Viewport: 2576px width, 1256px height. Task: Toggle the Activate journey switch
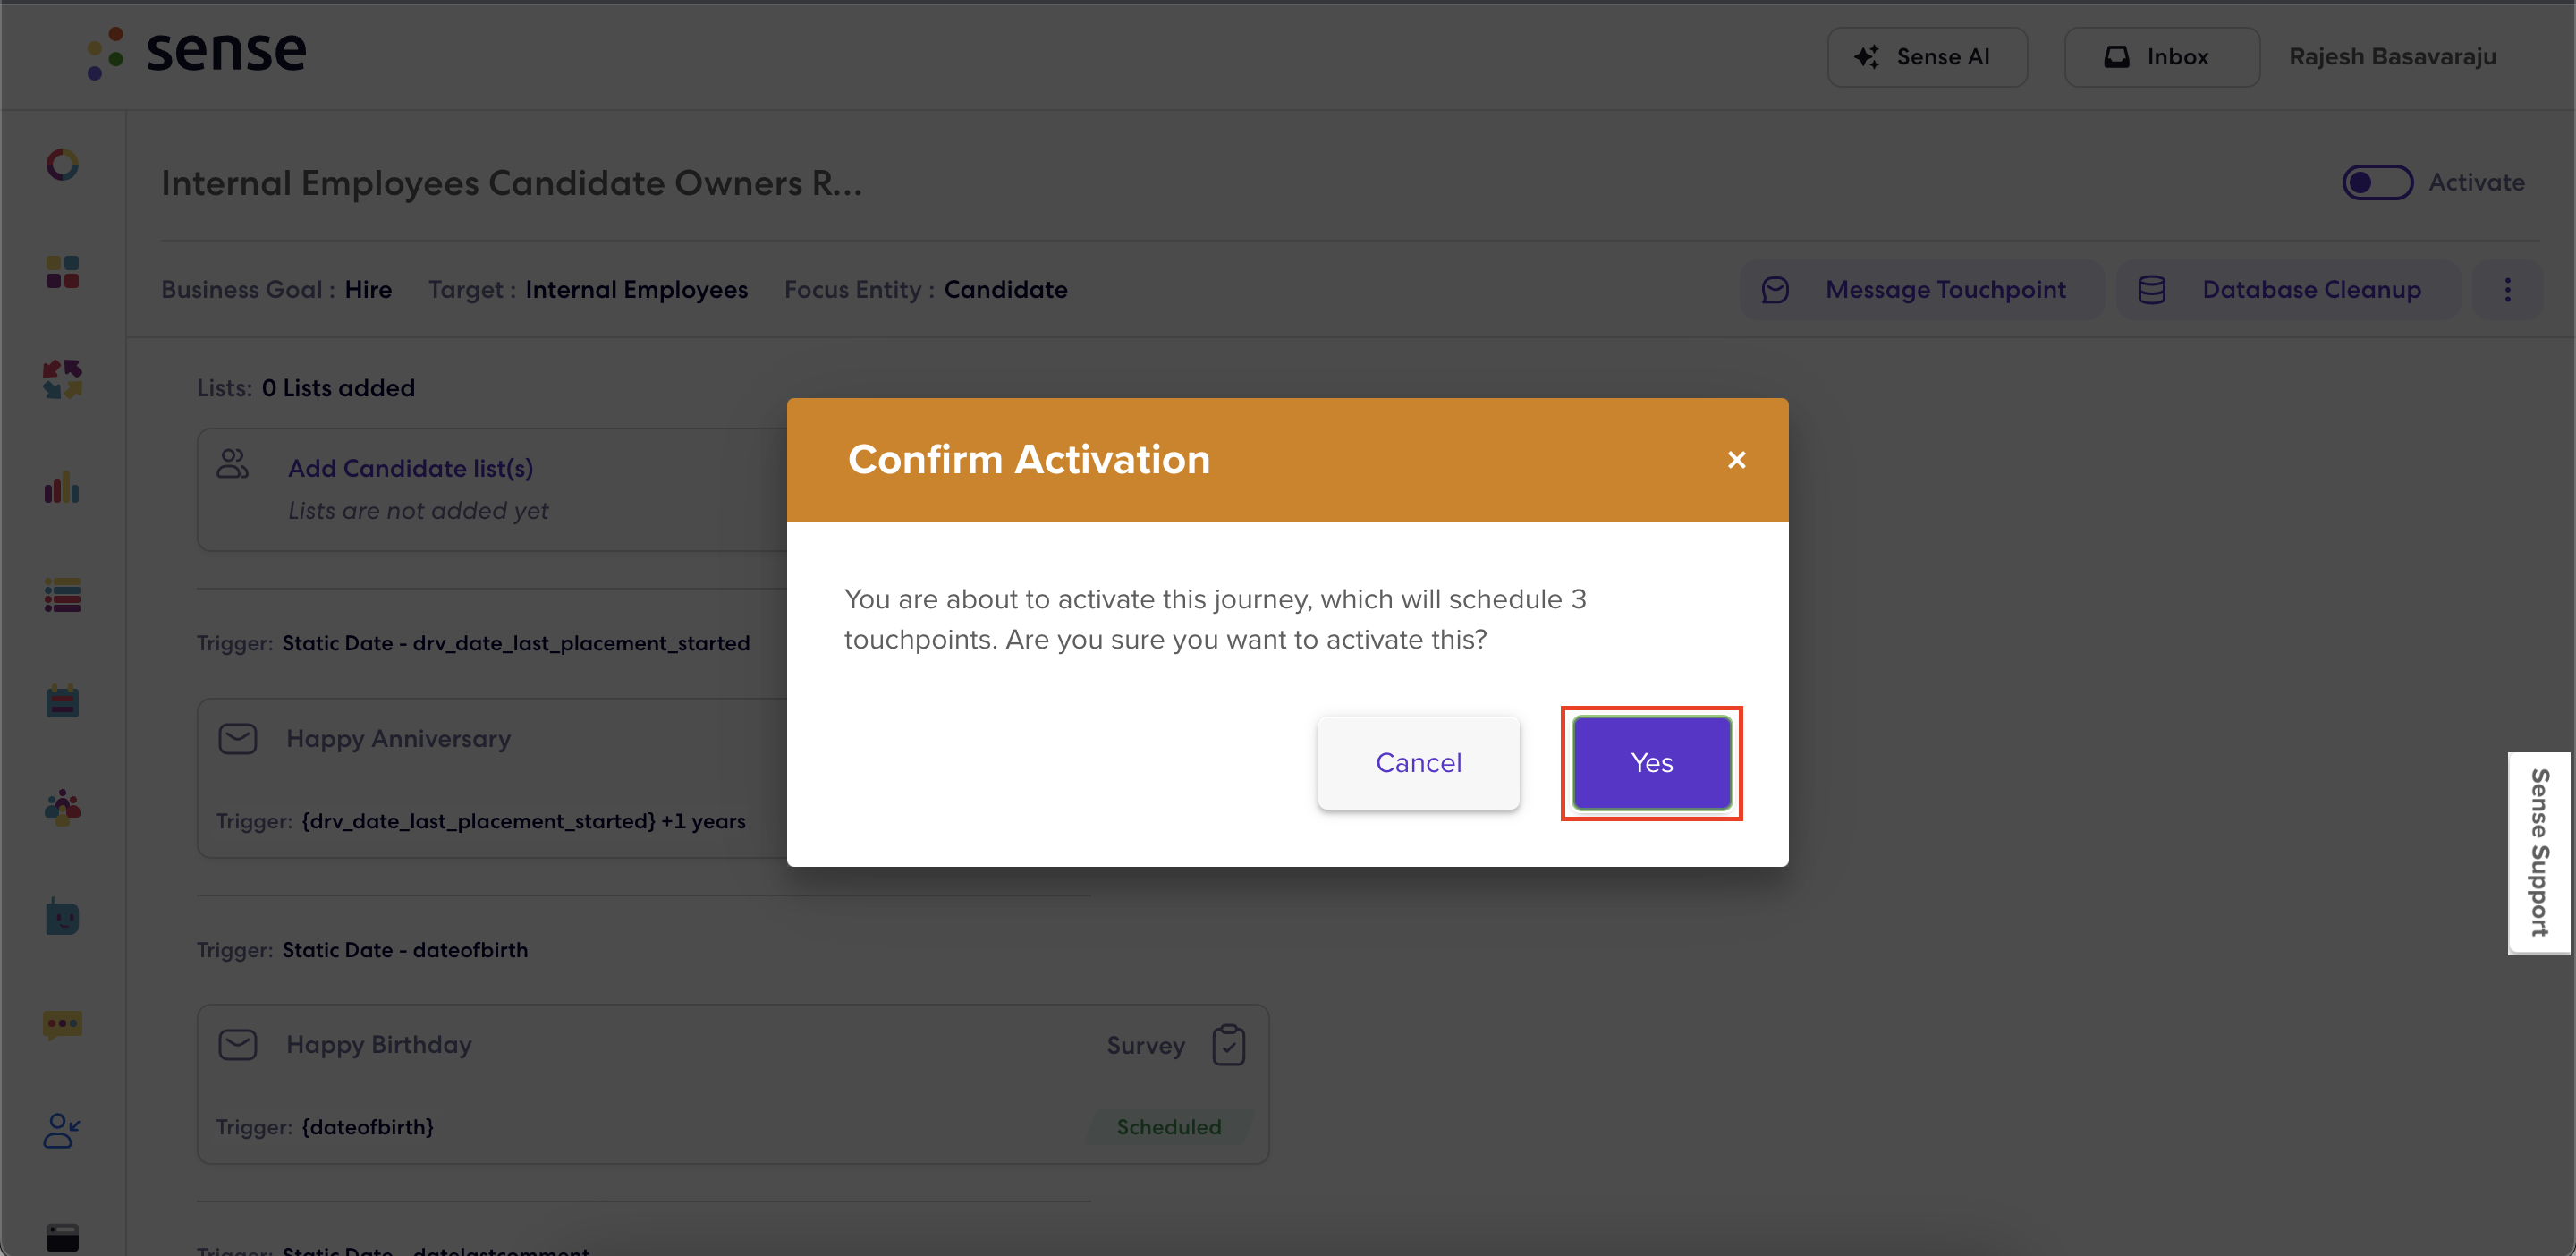[x=2377, y=183]
